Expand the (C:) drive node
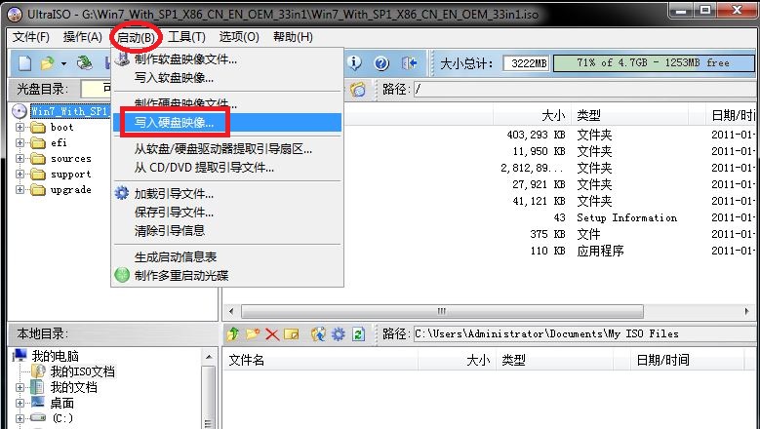Viewport: 760px width, 429px height. [21, 418]
